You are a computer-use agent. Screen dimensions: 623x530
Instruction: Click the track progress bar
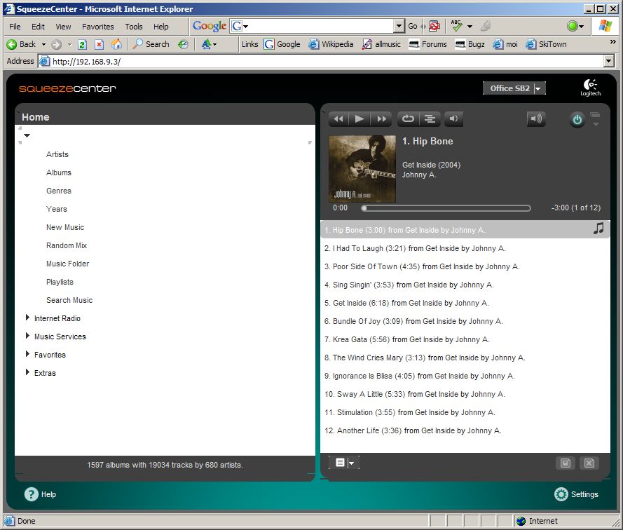pyautogui.click(x=446, y=208)
